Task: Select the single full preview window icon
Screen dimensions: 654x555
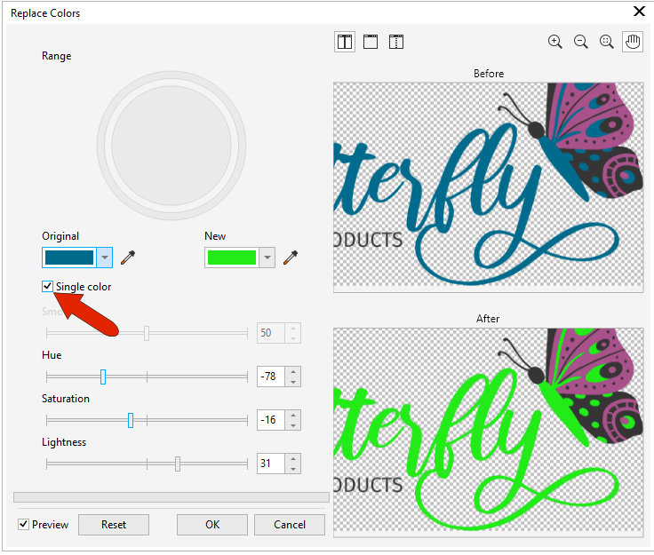Action: (371, 42)
